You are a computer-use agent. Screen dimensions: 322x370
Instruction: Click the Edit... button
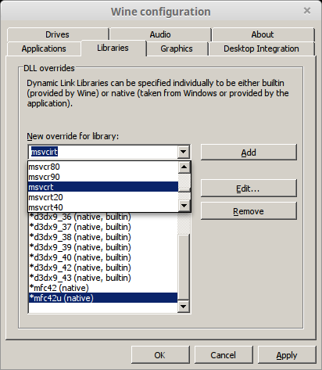click(x=249, y=189)
